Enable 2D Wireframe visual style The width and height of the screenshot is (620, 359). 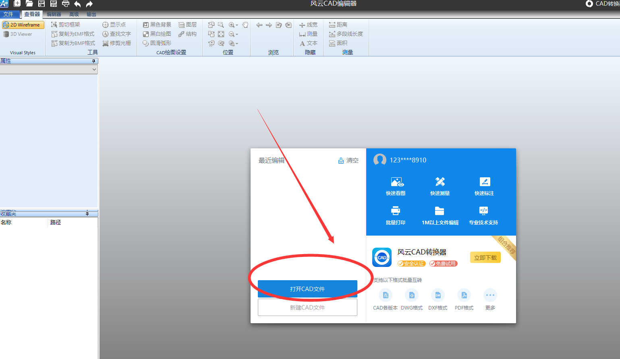click(23, 25)
